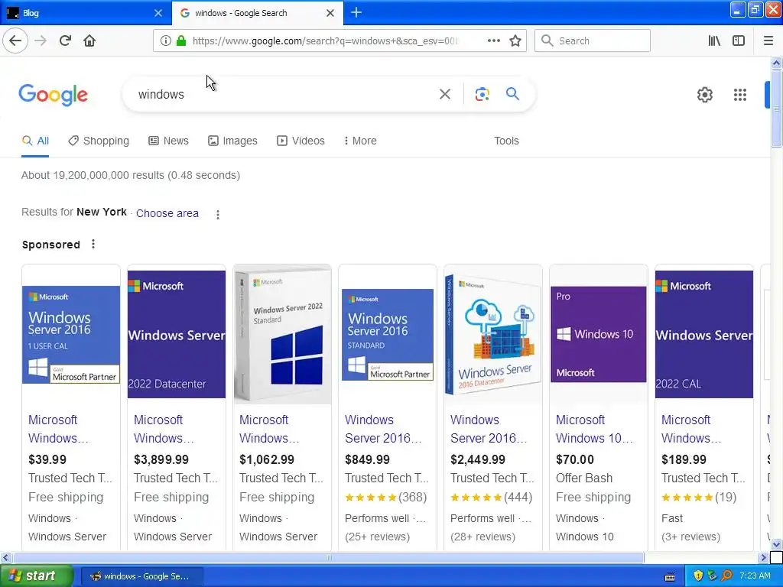Open Windows Server 2016 Standard product image
The height and width of the screenshot is (587, 783).
tap(388, 335)
